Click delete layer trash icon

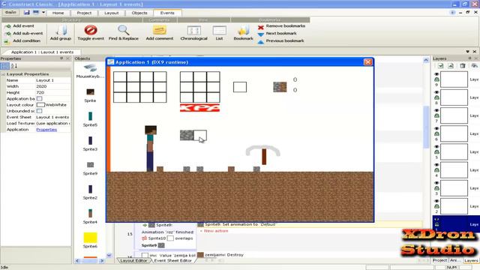tap(463, 66)
